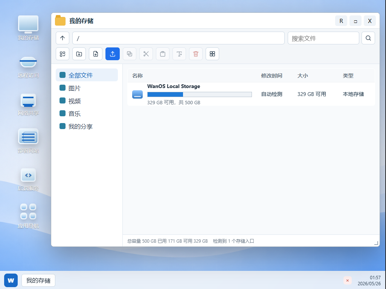Viewport: 386px width, 289px height.
Task: Focus the 搜索文件 search box
Action: tap(323, 38)
